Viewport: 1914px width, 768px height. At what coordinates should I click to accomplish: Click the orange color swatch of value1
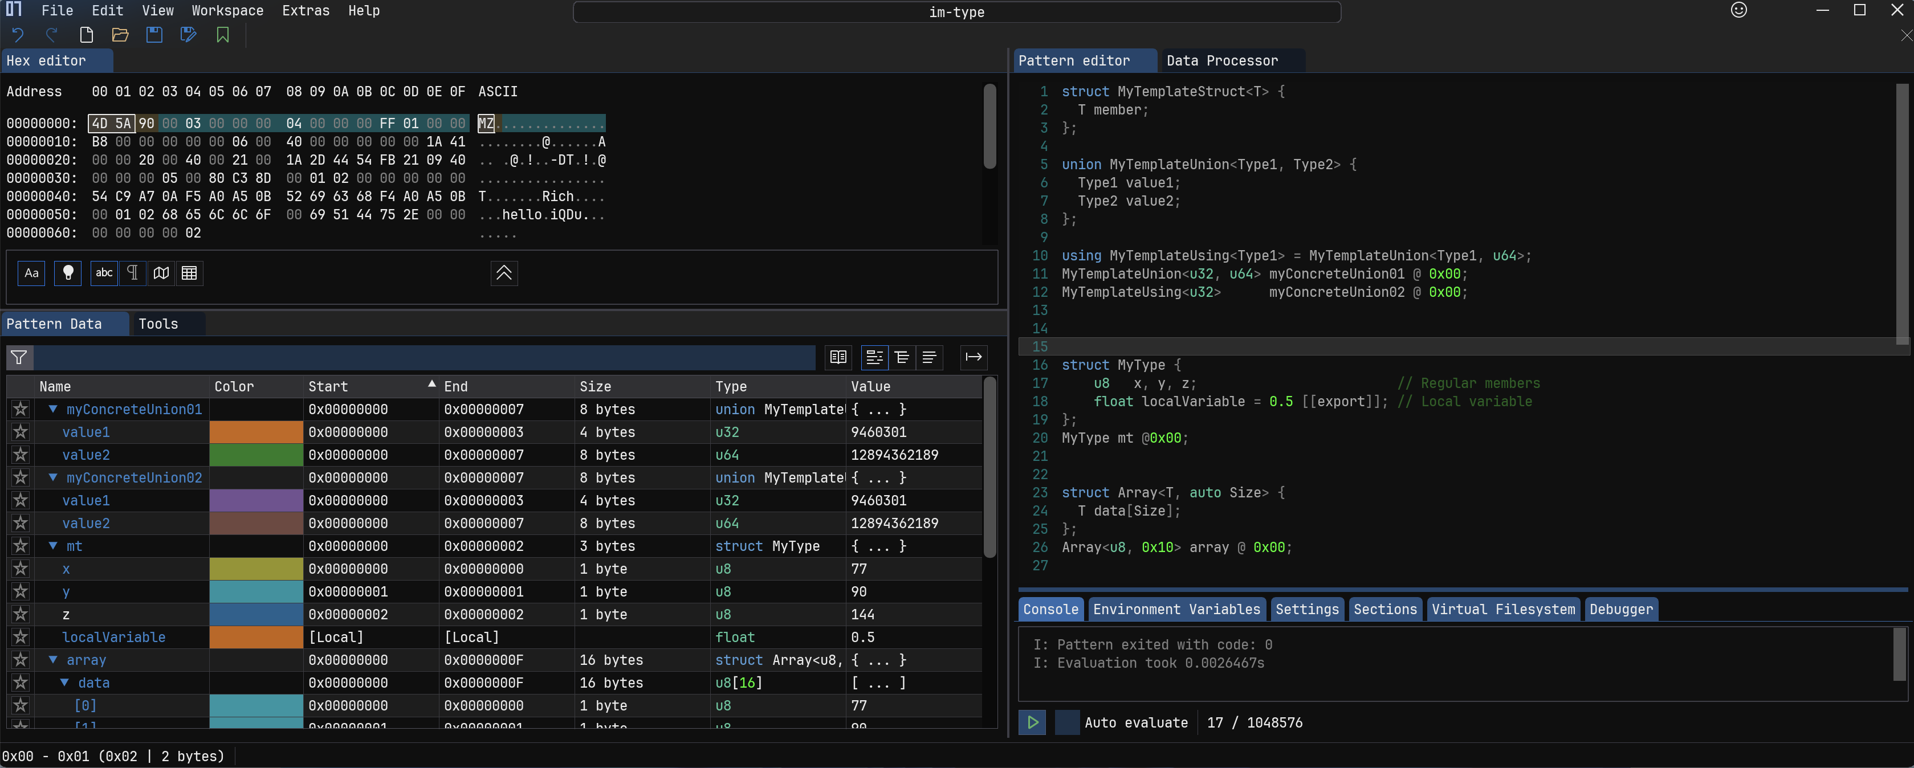[255, 432]
